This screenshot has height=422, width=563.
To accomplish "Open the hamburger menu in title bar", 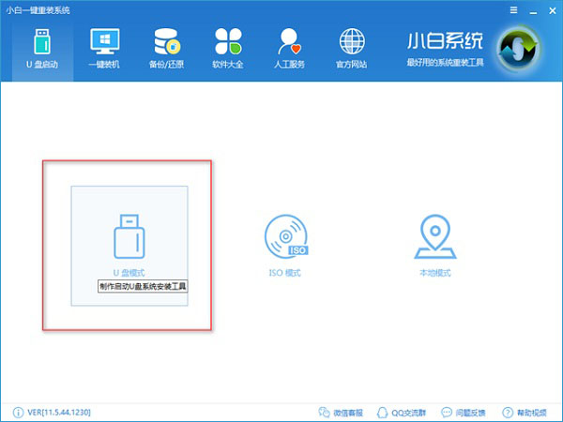I will point(514,10).
